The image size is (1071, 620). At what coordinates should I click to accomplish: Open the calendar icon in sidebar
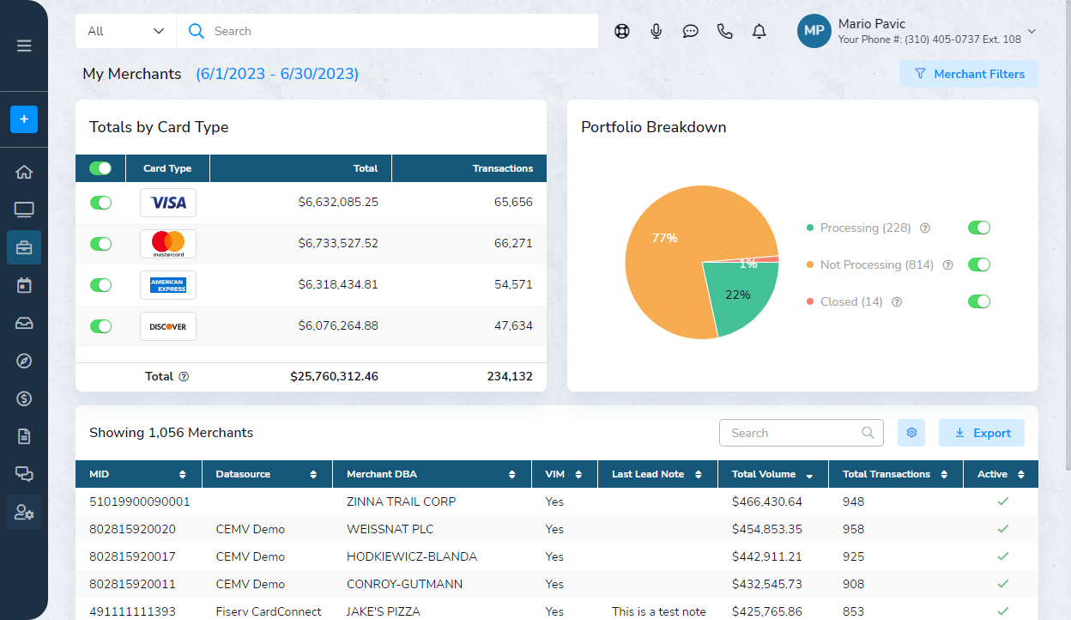pyautogui.click(x=24, y=285)
